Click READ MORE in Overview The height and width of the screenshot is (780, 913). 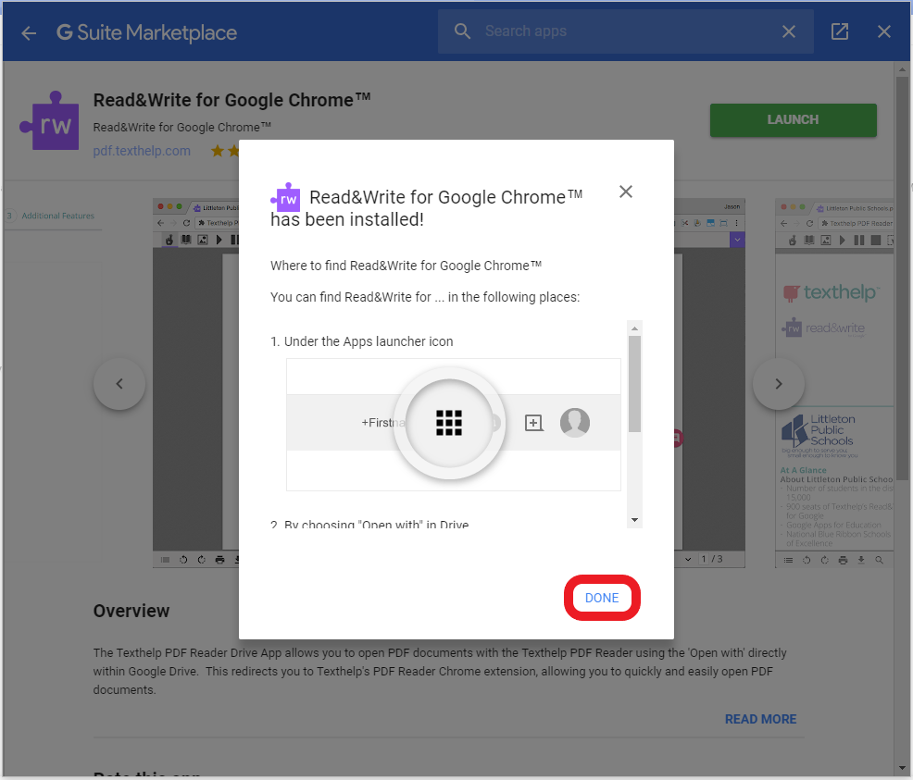pos(760,719)
